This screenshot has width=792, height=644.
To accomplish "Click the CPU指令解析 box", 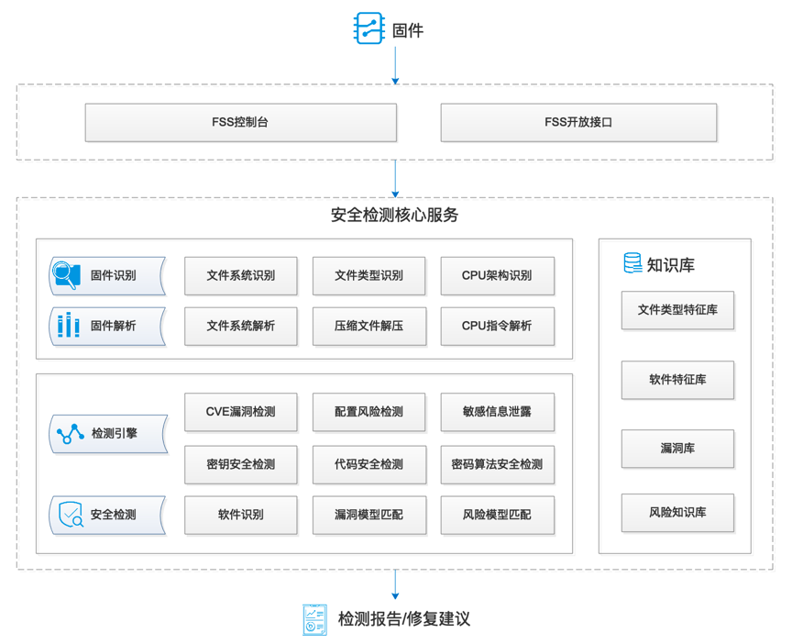I will tap(497, 326).
